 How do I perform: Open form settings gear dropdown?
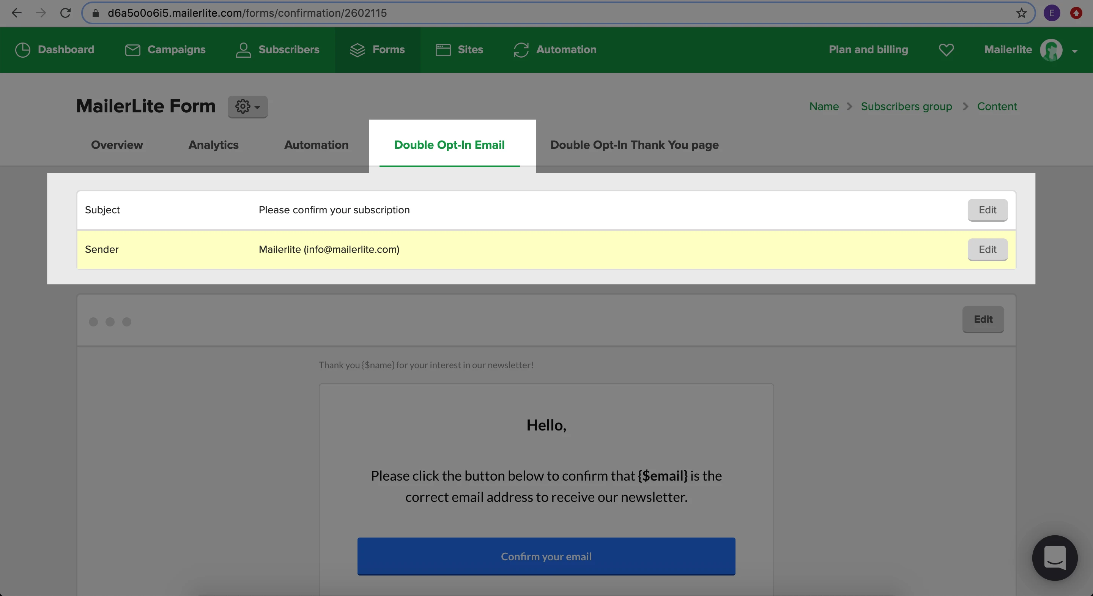tap(247, 107)
